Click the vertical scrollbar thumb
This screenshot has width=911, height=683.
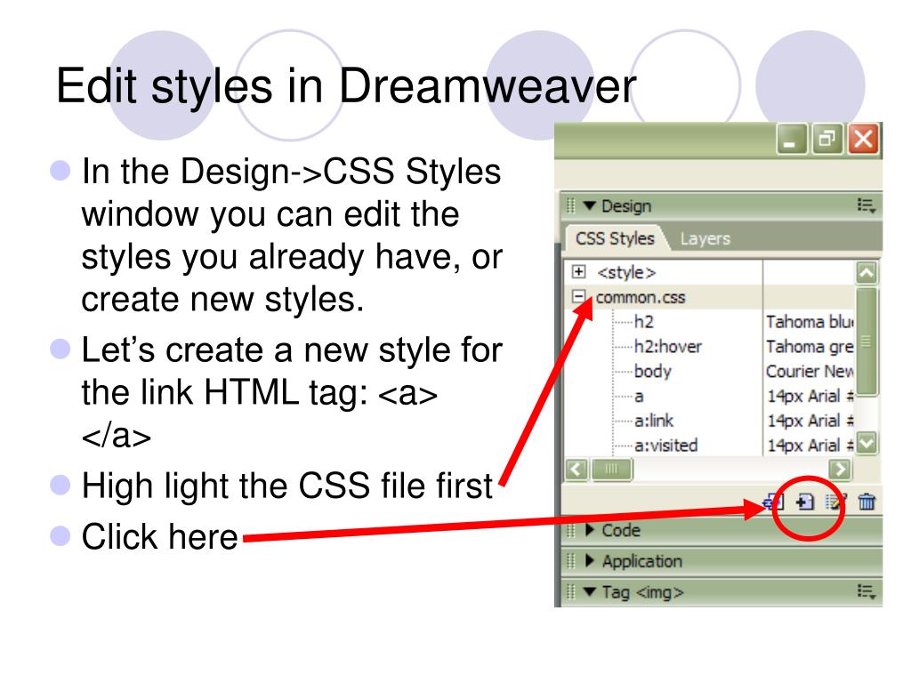(x=867, y=341)
